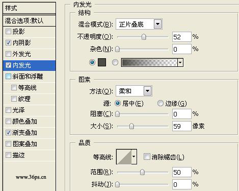239x191 pixels.
Task: Toggle the 斜面和浮雕 checkbox
Action: [x=8, y=77]
